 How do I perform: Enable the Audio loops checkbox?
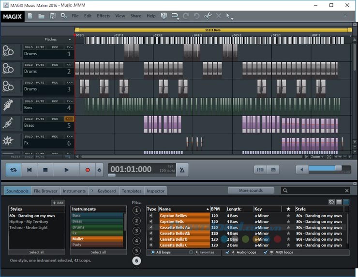click(x=227, y=252)
